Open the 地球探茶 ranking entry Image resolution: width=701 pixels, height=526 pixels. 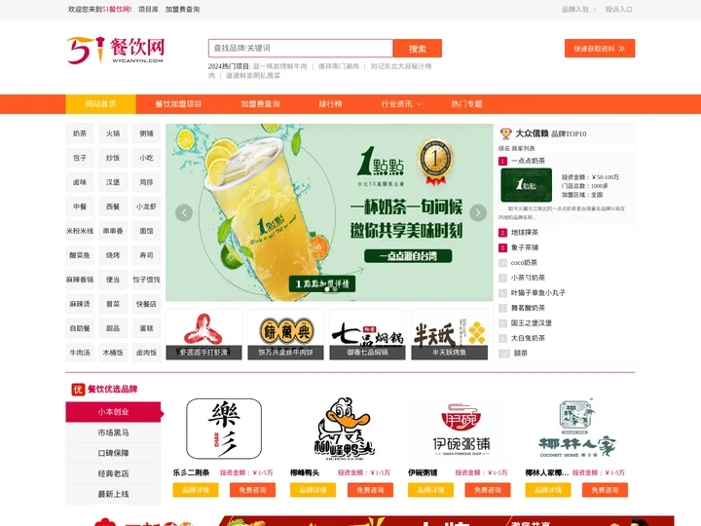[x=525, y=233]
